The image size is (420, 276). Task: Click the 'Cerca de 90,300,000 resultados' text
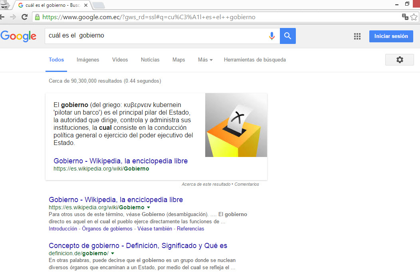[105, 81]
